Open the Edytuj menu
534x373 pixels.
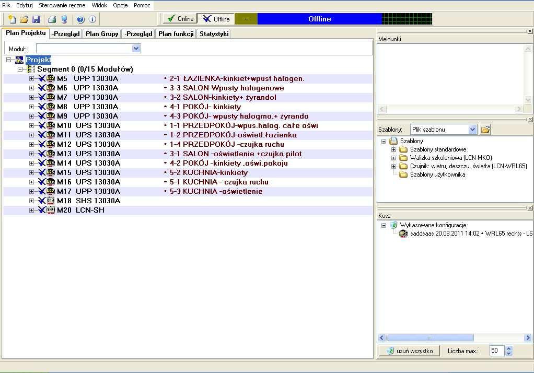25,5
